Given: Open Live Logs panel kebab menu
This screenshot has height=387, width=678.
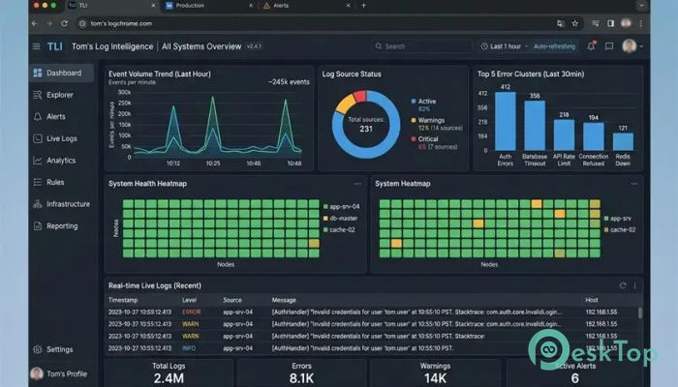Looking at the screenshot, I should [634, 285].
